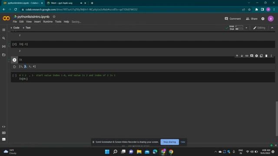Bookmark this page with the star
The width and height of the screenshot is (278, 156).
coord(249,10)
